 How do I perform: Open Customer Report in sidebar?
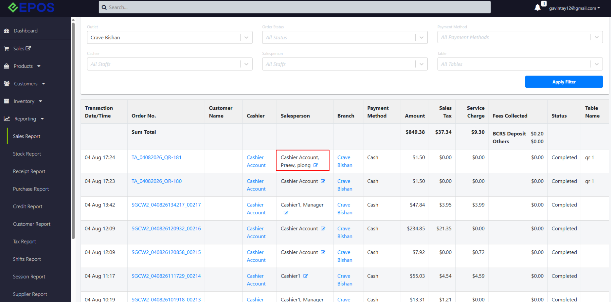pos(31,224)
